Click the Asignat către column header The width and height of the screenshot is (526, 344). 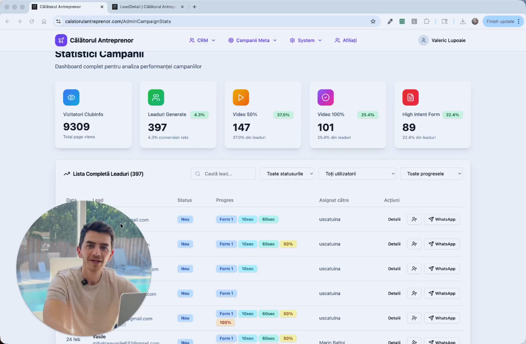334,200
